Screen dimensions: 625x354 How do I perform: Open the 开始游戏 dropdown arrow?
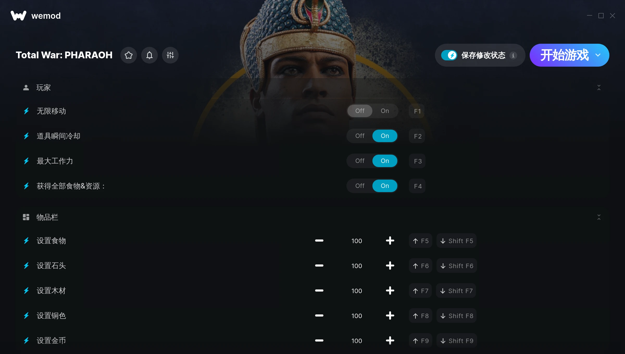598,55
